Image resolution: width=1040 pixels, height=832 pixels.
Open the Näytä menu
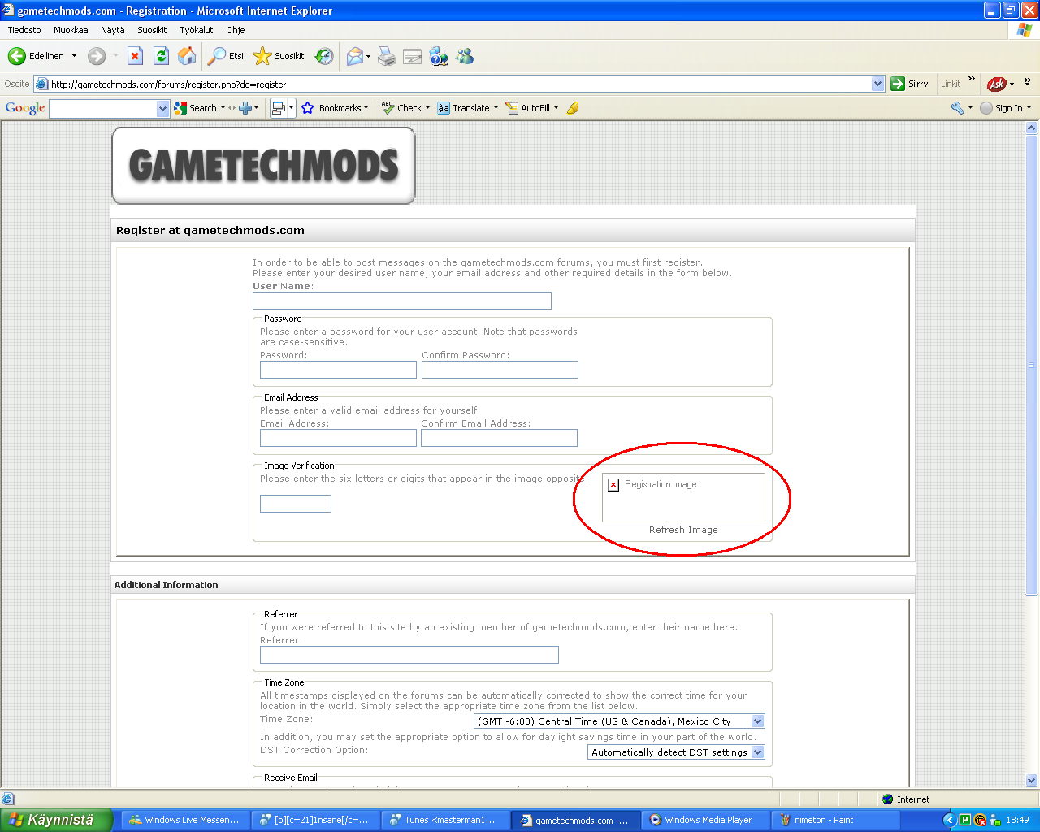coord(113,30)
